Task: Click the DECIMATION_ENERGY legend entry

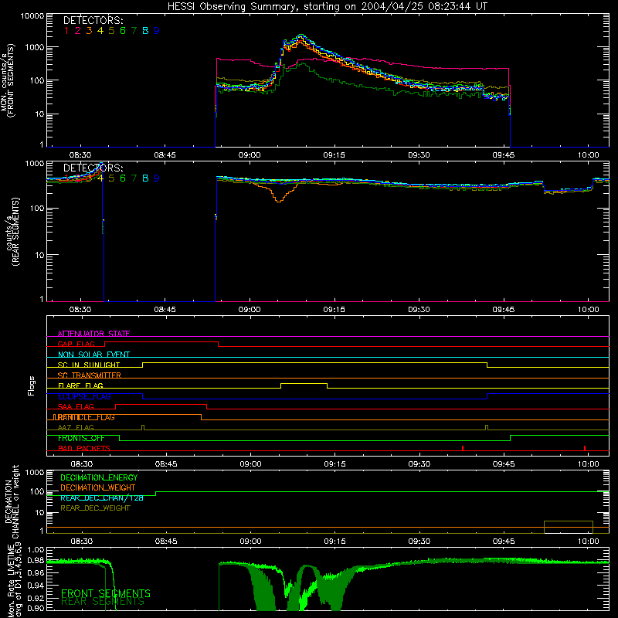Action: click(99, 477)
